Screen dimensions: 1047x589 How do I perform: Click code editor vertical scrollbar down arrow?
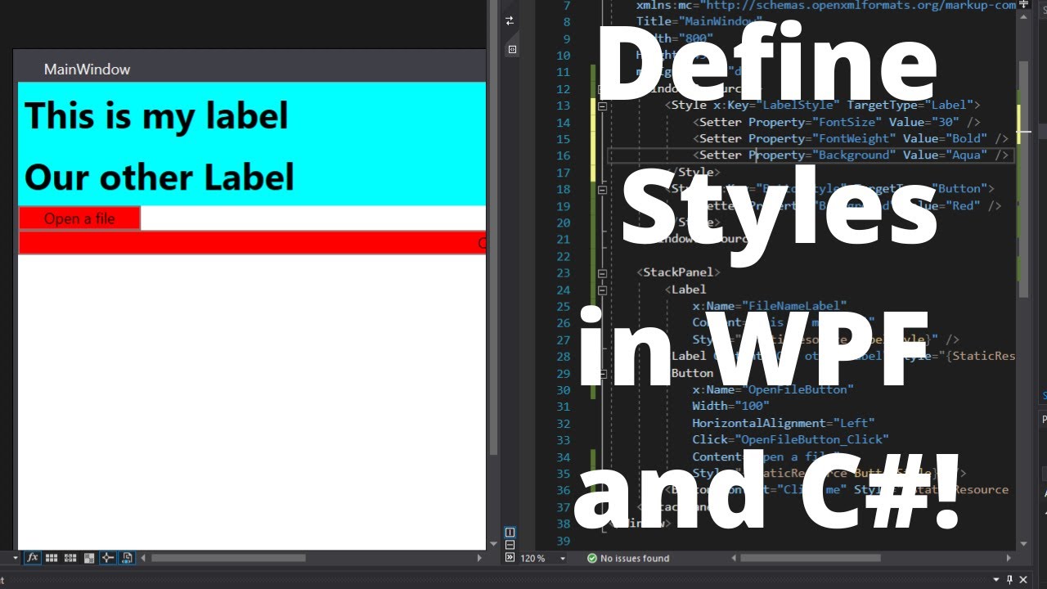[x=1023, y=543]
